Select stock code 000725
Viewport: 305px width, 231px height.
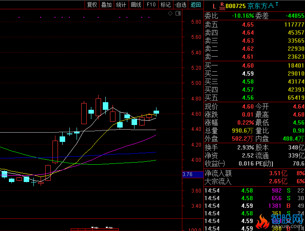tap(236, 6)
